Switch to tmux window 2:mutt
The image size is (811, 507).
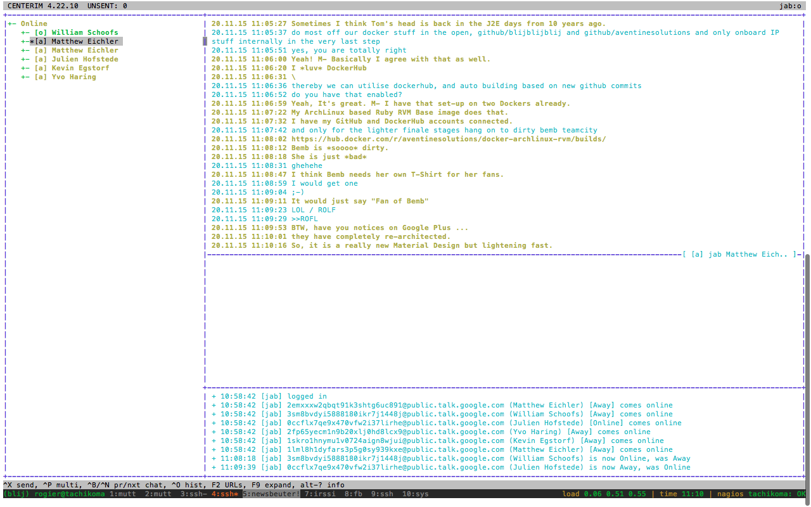(158, 494)
